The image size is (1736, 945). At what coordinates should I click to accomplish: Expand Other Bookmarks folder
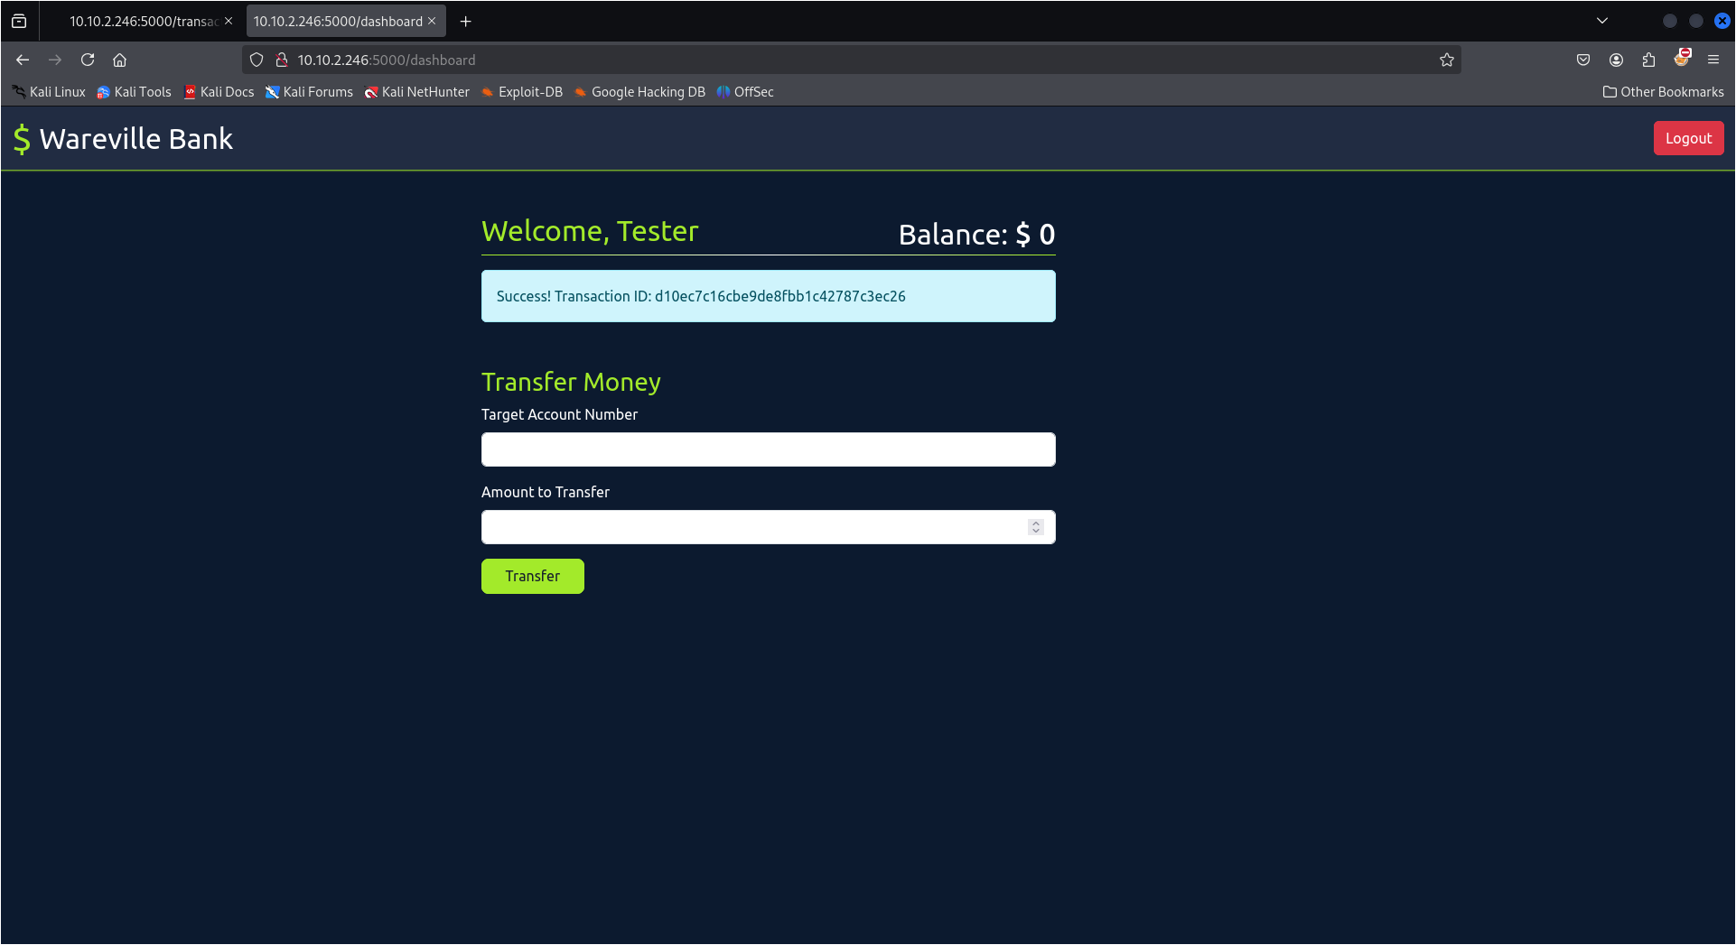coord(1663,92)
